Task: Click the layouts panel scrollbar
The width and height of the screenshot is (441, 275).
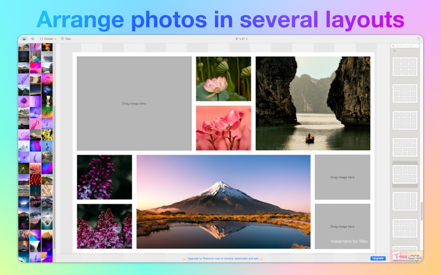Action: coord(421,211)
